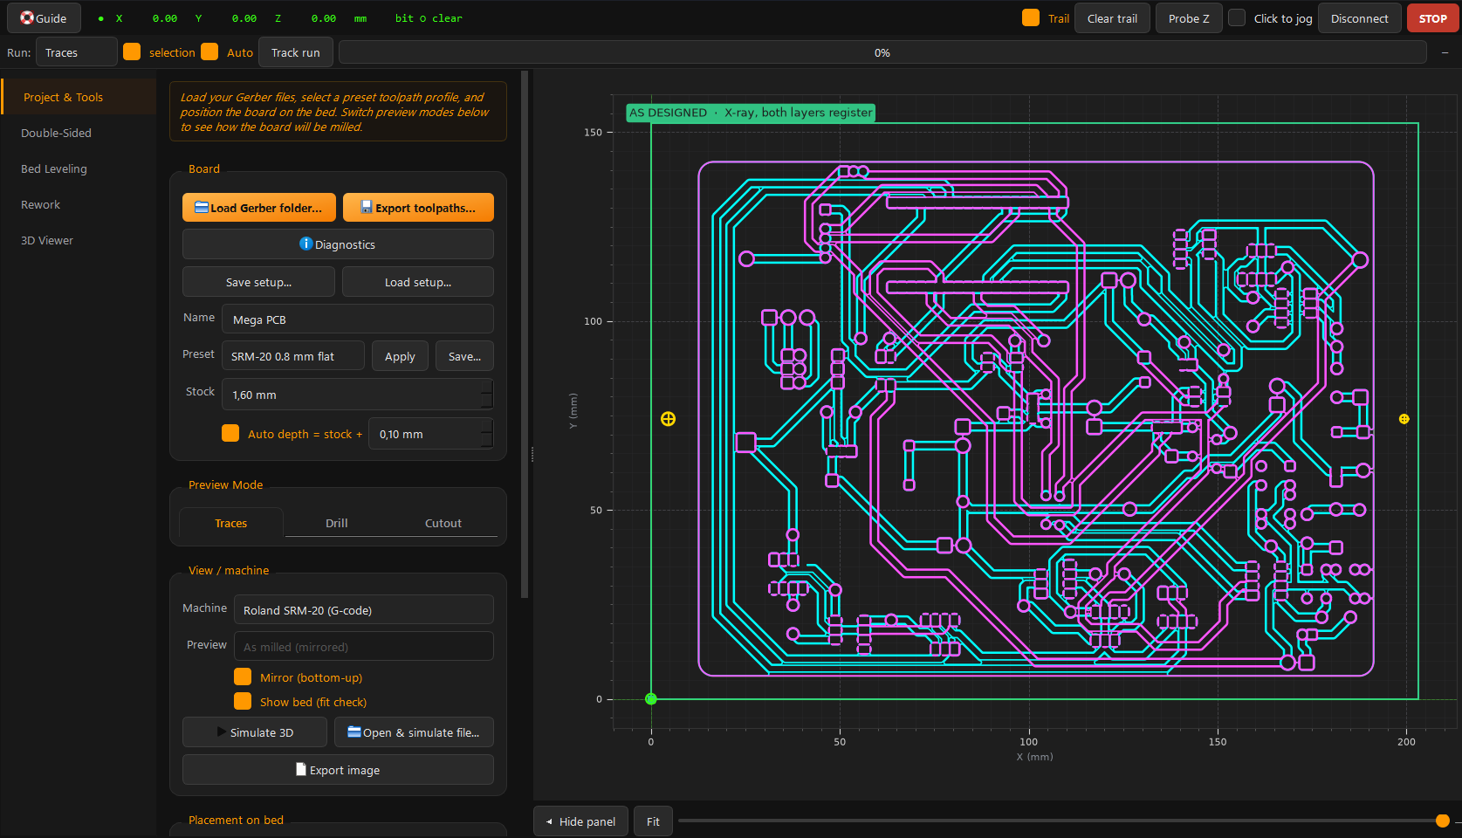Click Export toolpaths with disk icon

click(x=418, y=208)
